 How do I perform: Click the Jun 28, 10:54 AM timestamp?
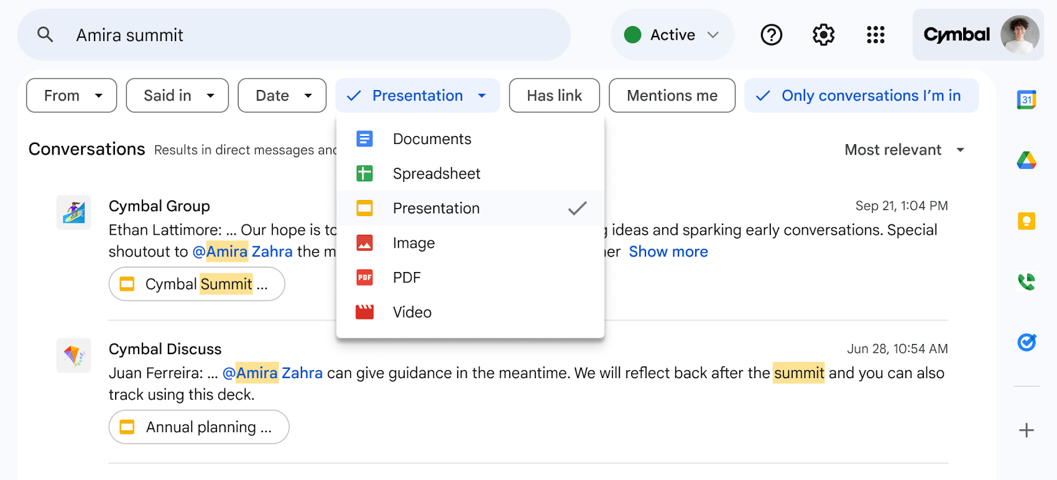pyautogui.click(x=897, y=348)
